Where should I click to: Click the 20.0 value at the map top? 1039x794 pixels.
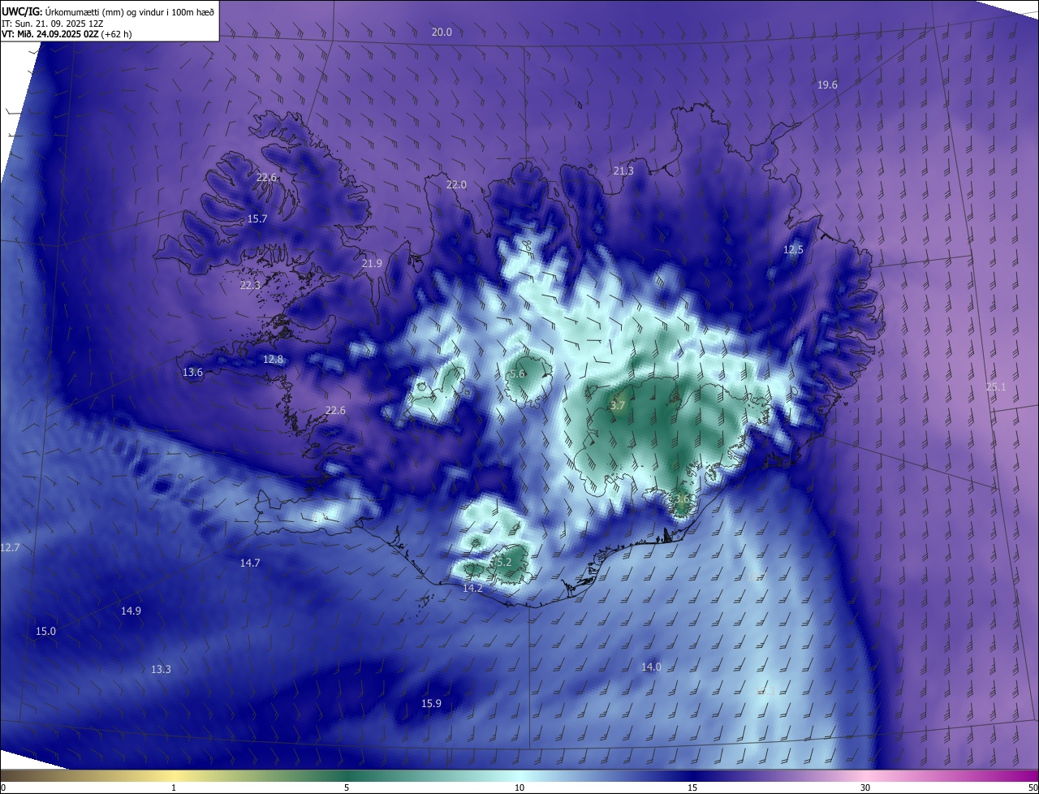[x=442, y=32]
